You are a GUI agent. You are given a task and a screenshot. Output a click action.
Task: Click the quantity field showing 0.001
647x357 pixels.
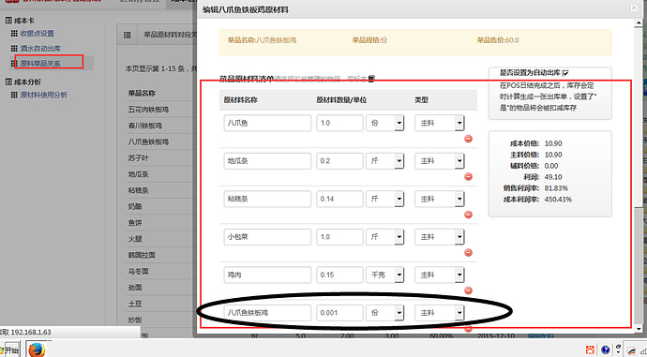tap(339, 312)
